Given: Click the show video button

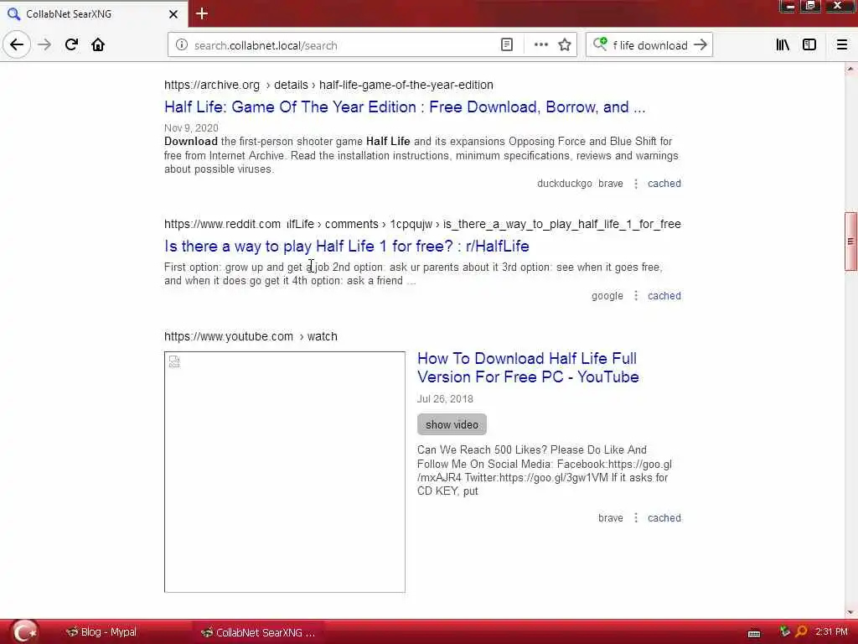Looking at the screenshot, I should [x=452, y=424].
